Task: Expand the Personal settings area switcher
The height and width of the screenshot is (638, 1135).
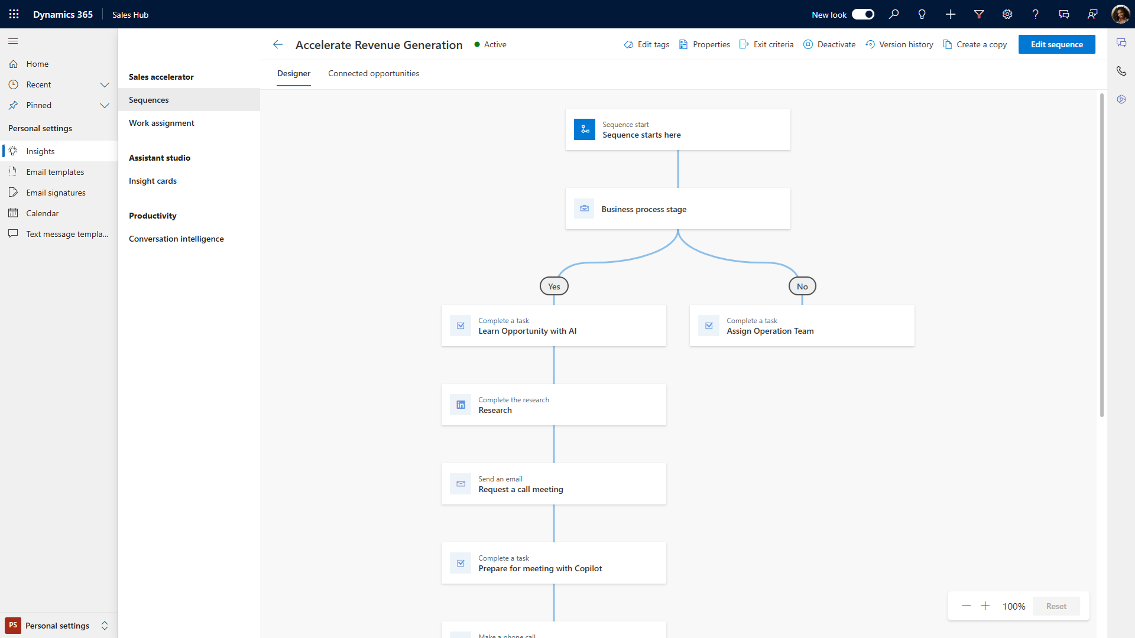Action: pyautogui.click(x=105, y=626)
